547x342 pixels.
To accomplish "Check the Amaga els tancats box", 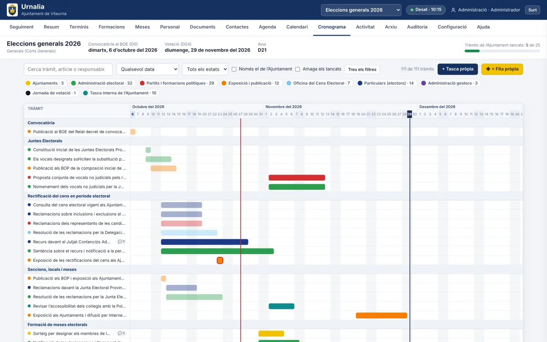I will [x=298, y=69].
